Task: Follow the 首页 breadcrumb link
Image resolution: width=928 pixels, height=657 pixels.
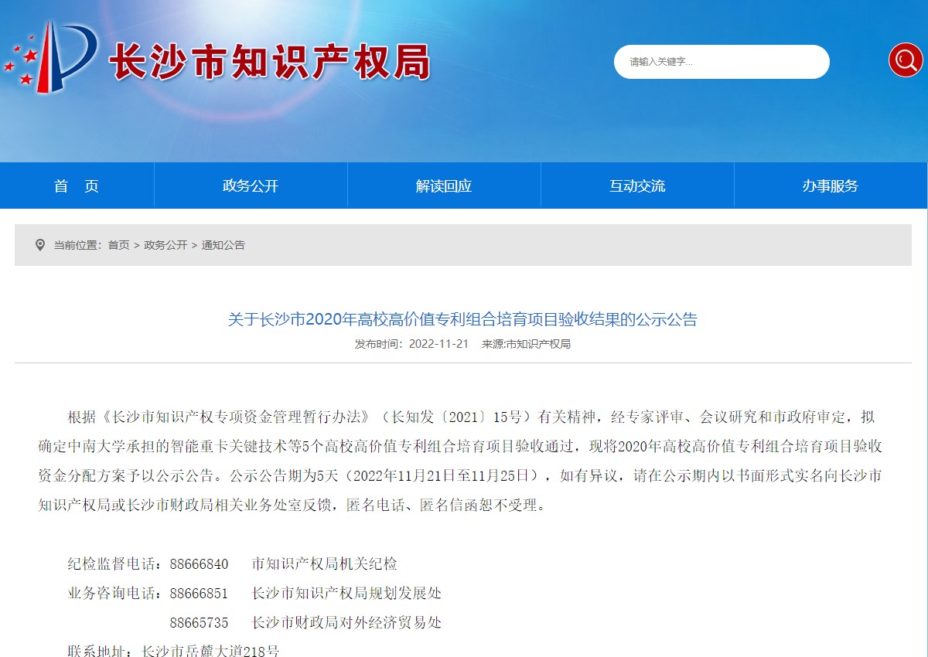Action: 118,245
